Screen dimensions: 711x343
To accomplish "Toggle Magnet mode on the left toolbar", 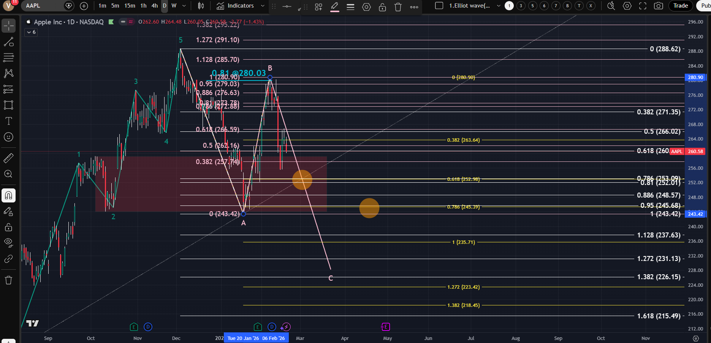I will point(8,196).
